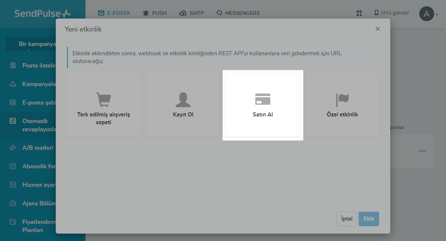This screenshot has height=241, width=446.
Task: Pick the Kayıt Ol person icon
Action: [183, 99]
